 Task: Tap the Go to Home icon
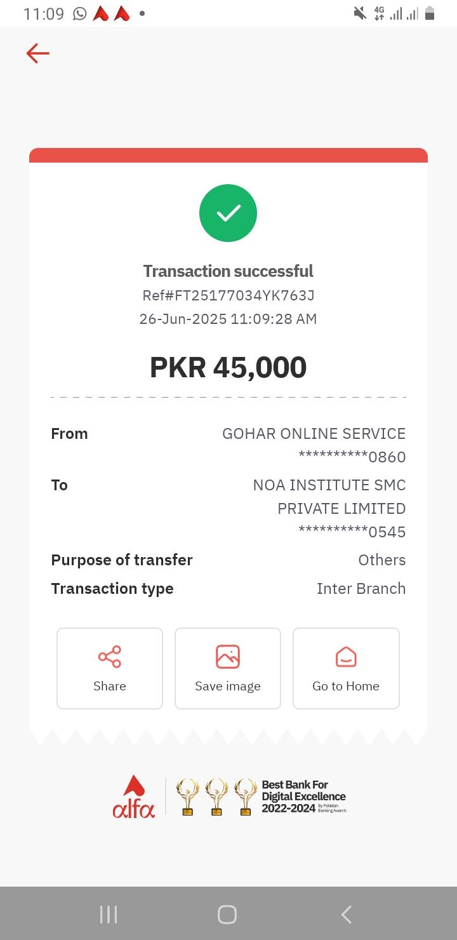point(346,657)
